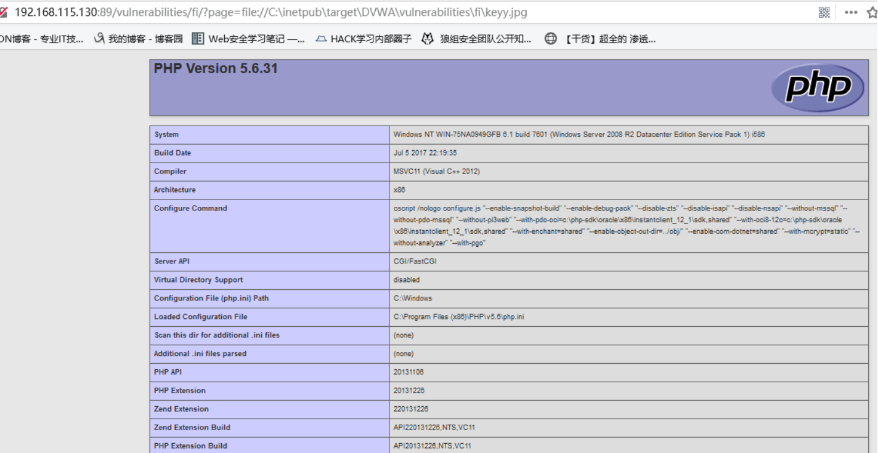
Task: Click the HACK学习内部圈子 bookmark favicon
Action: (x=320, y=39)
